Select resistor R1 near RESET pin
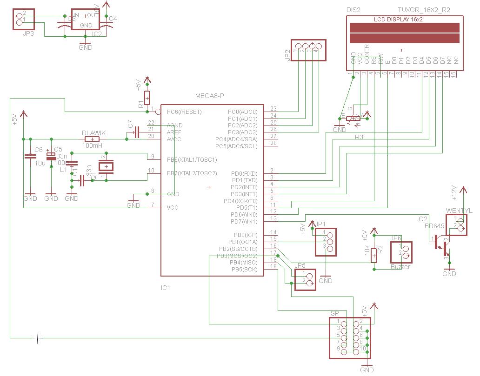 point(147,98)
